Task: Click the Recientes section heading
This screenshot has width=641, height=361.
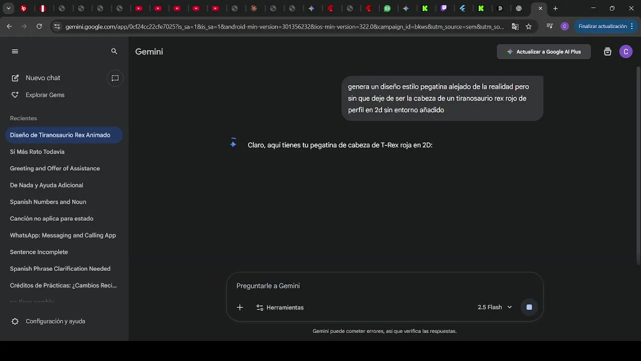Action: click(x=24, y=118)
